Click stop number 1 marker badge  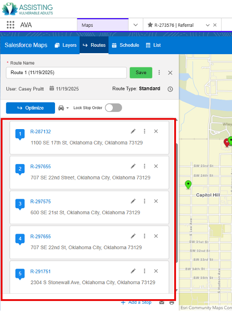(20, 134)
